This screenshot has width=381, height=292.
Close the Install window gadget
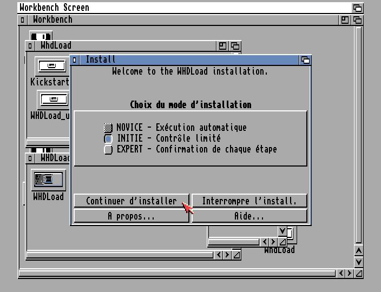(x=75, y=60)
